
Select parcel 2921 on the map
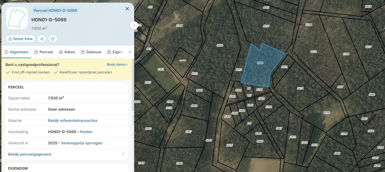point(293,137)
